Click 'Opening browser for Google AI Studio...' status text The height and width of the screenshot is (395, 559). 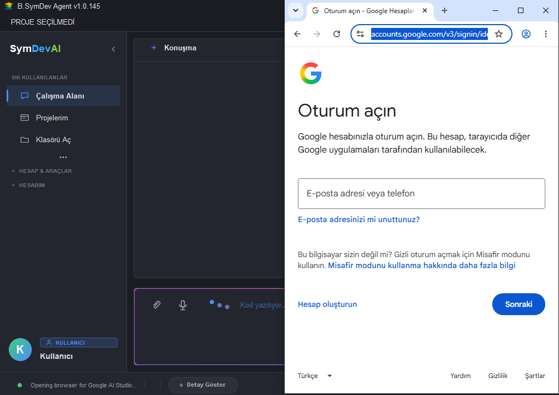click(83, 385)
